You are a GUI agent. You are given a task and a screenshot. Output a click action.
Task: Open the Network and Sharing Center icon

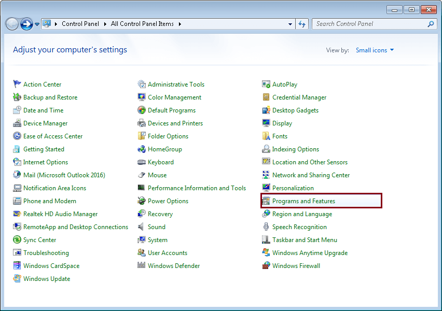coord(266,175)
